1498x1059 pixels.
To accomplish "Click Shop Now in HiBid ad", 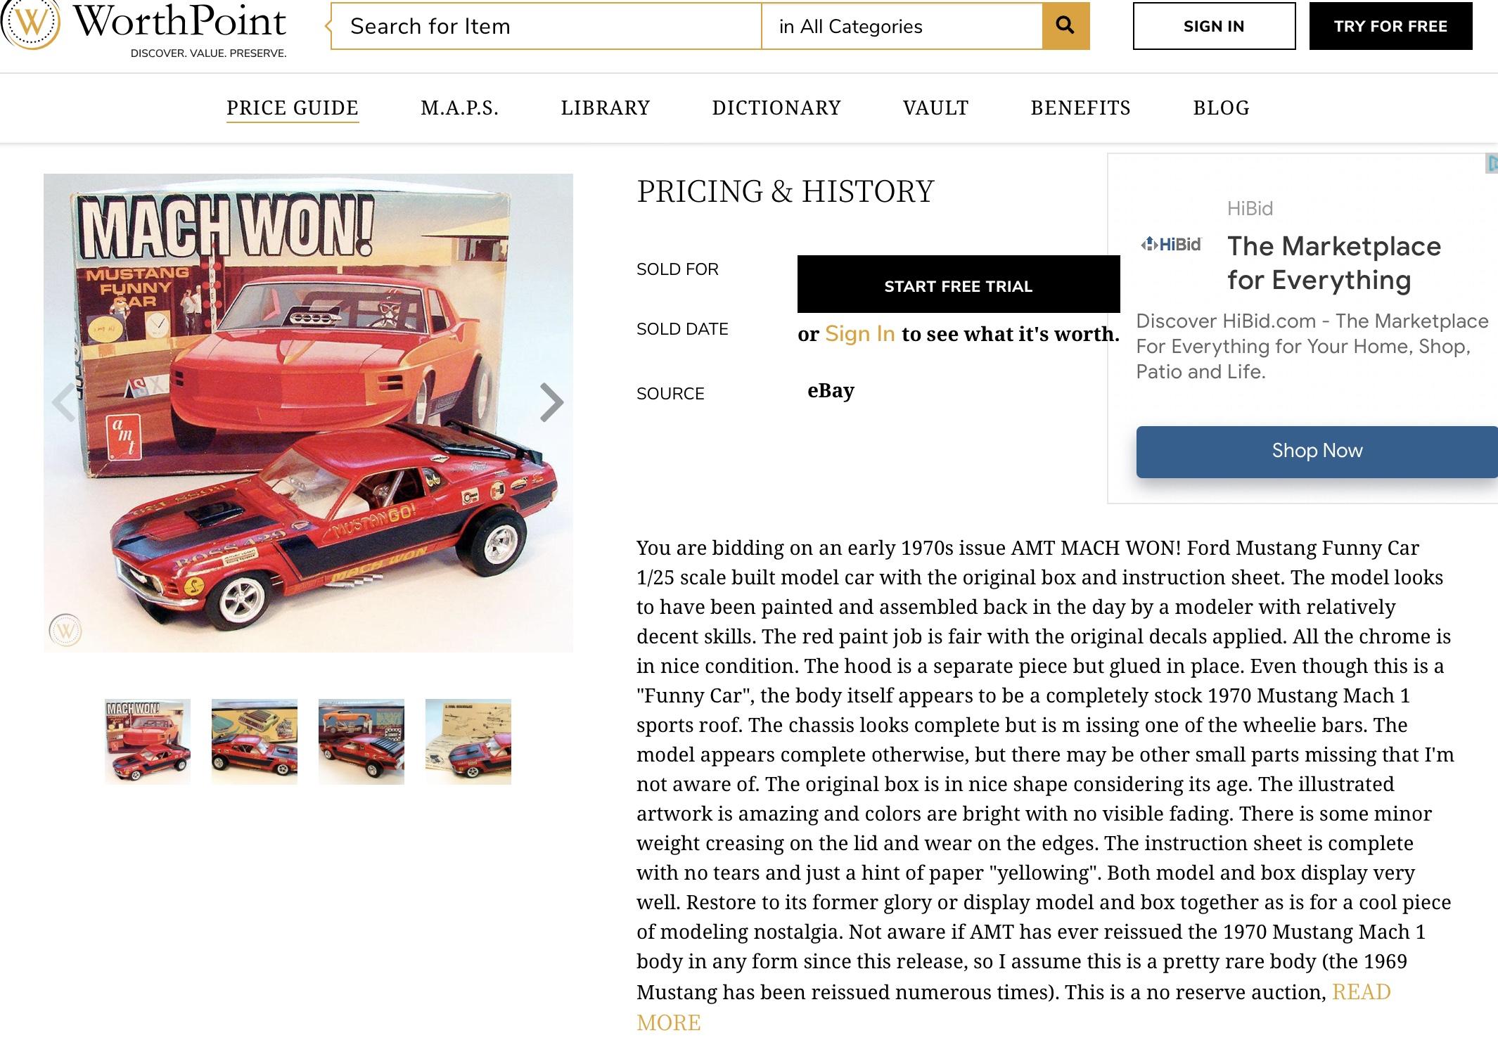I will (x=1317, y=451).
